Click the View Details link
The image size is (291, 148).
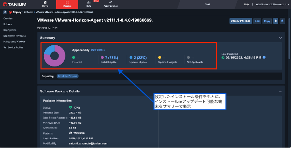click(98, 50)
